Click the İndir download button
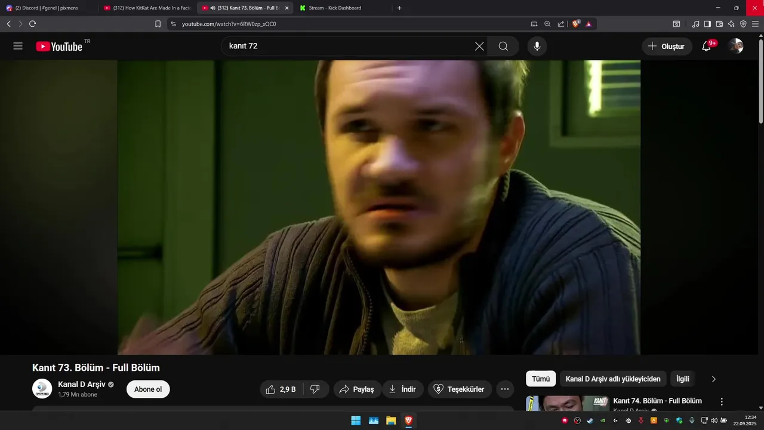This screenshot has width=764, height=430. tap(403, 389)
